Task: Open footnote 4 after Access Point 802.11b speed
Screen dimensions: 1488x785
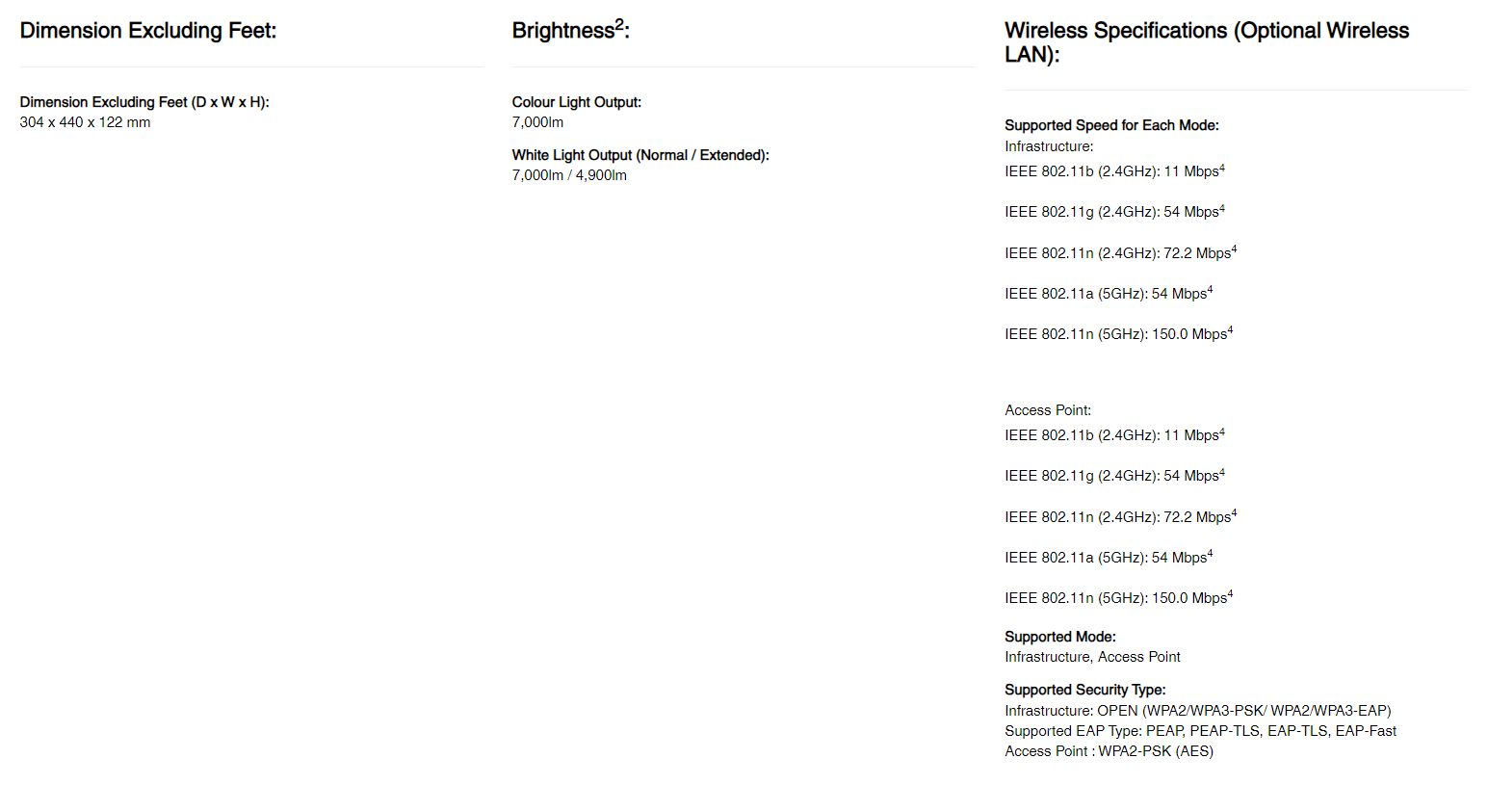Action: 1222,432
